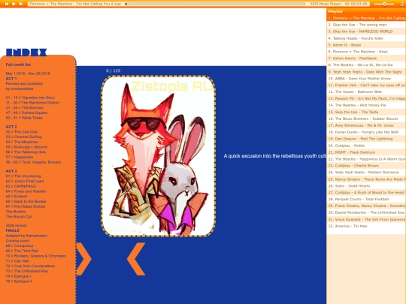
Task: Open 55 // Burbarga + Beyond
Action: 26,147
